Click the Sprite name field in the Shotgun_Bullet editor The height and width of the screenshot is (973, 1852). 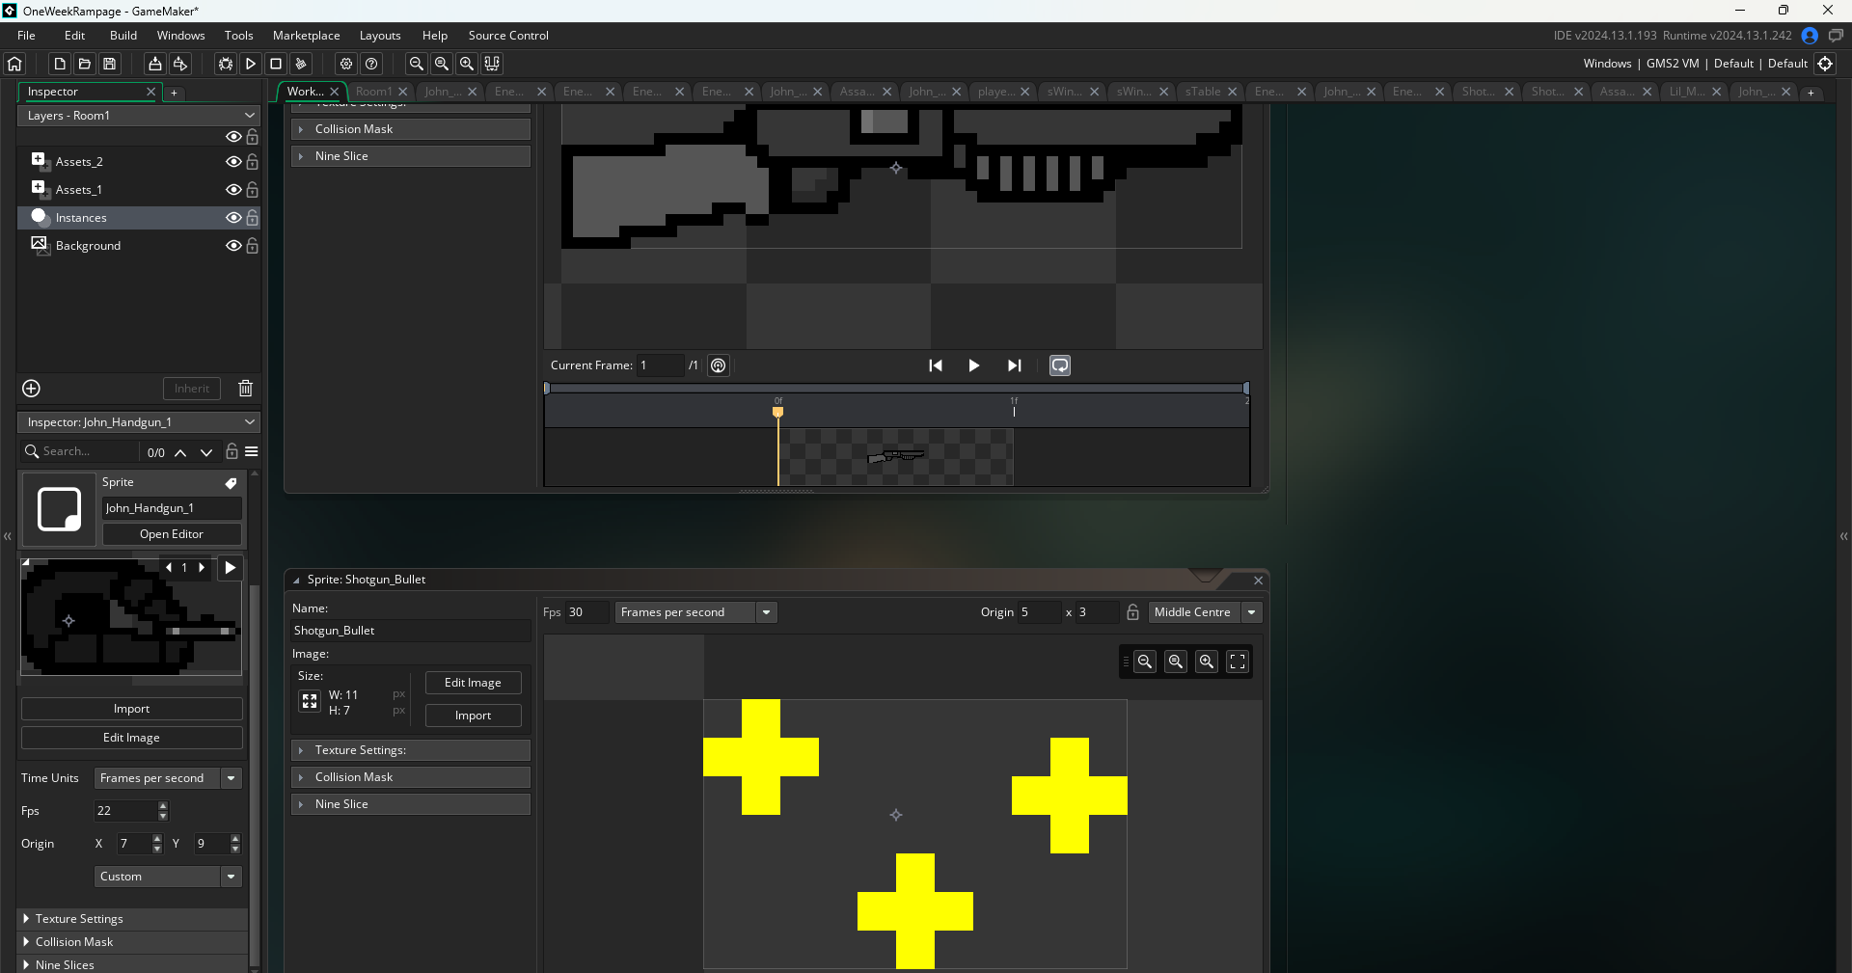point(411,631)
